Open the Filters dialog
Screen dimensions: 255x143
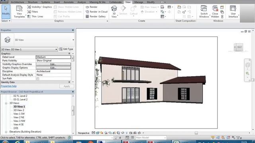[x=33, y=12]
